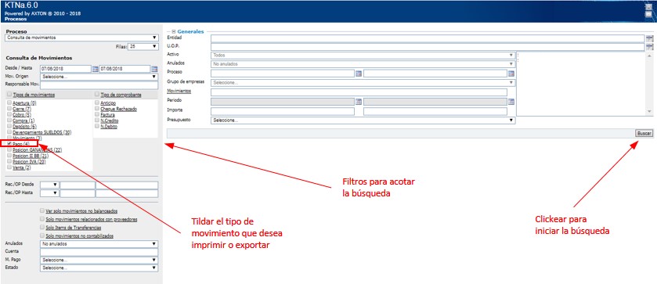The image size is (657, 284).
Task: Tick the N.Debito checkbox
Action: click(97, 126)
